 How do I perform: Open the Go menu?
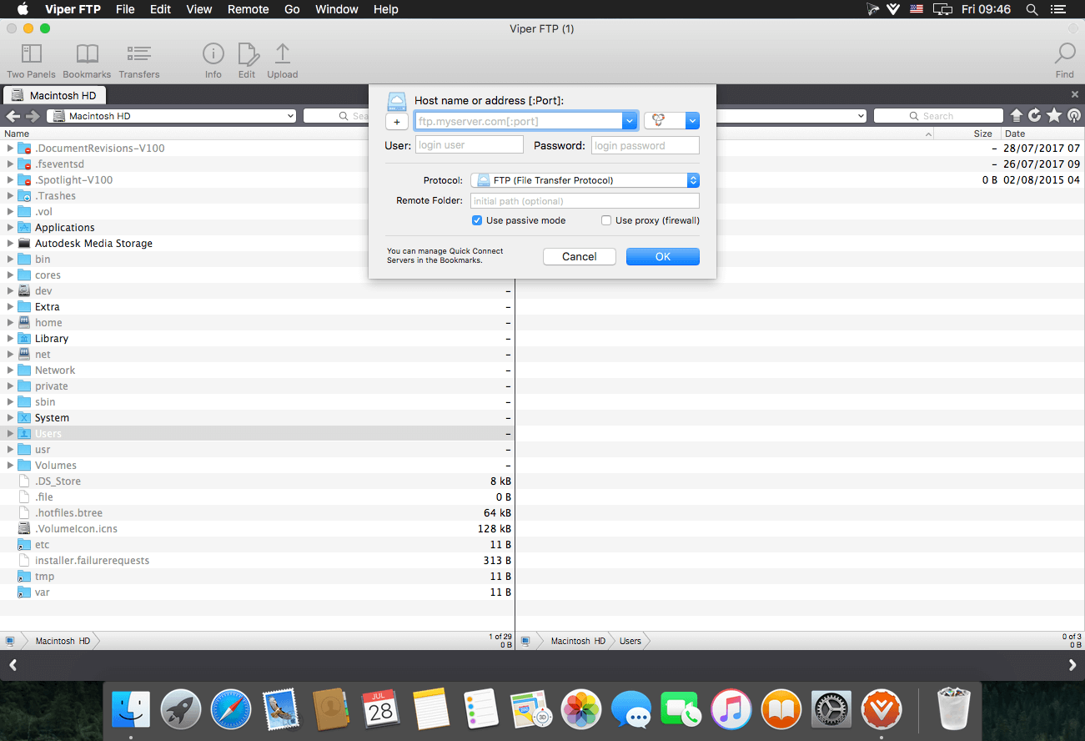pos(292,9)
